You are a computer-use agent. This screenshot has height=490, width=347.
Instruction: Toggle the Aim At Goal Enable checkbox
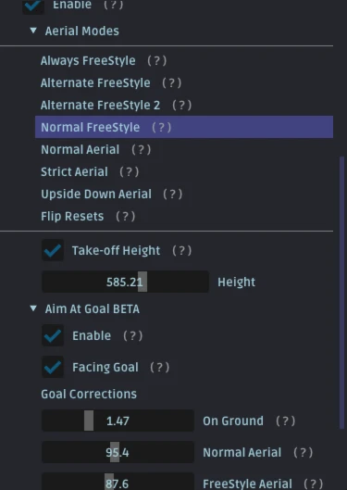click(53, 335)
